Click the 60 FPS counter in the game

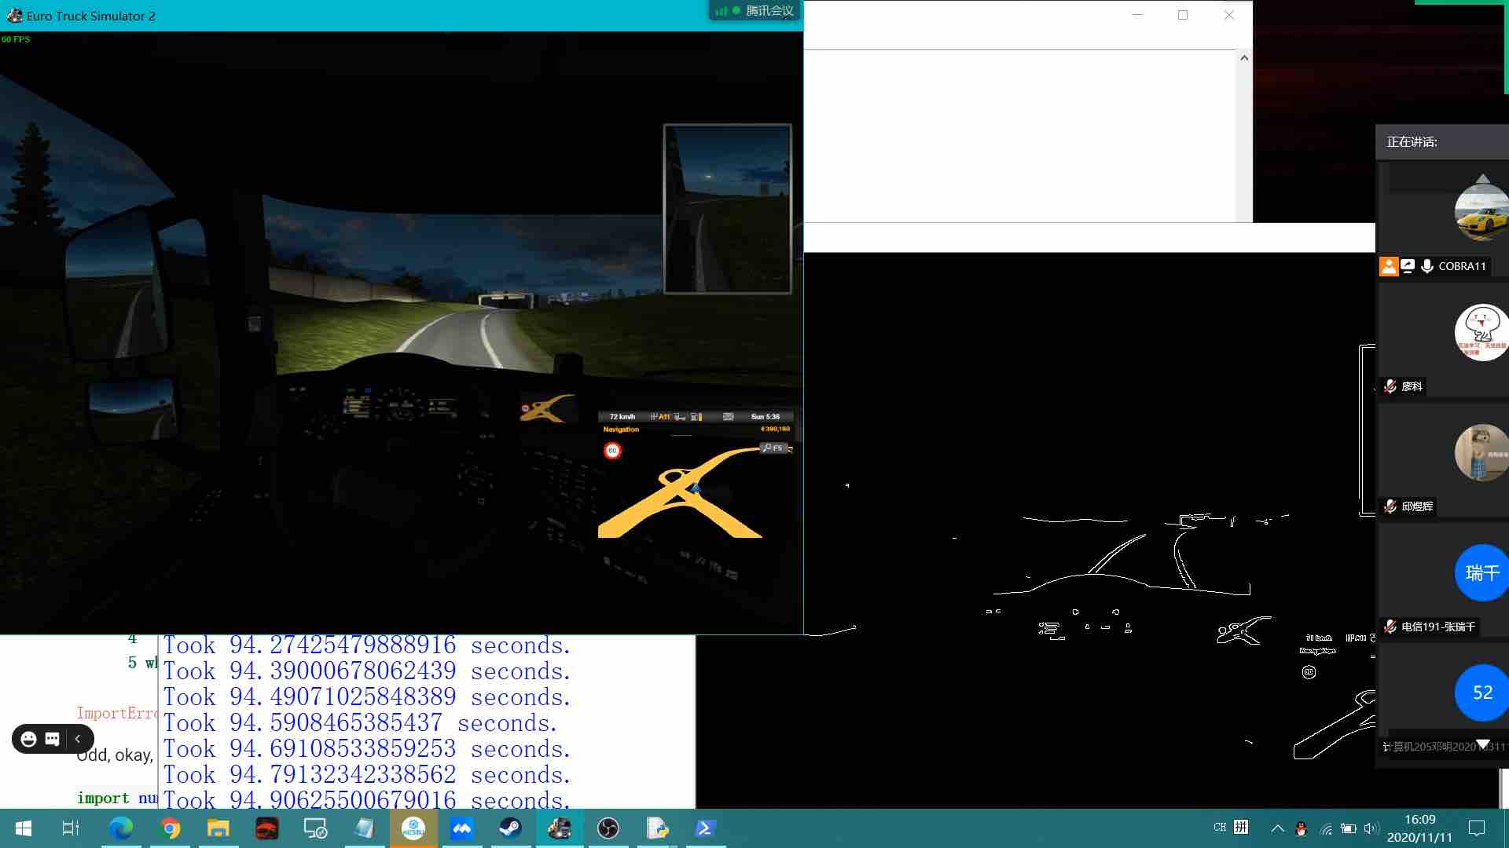pyautogui.click(x=16, y=39)
